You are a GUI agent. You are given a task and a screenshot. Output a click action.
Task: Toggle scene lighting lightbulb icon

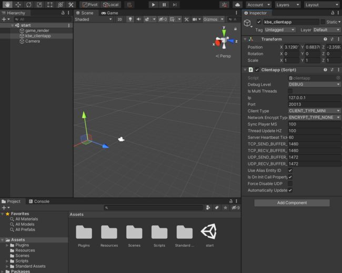point(130,19)
